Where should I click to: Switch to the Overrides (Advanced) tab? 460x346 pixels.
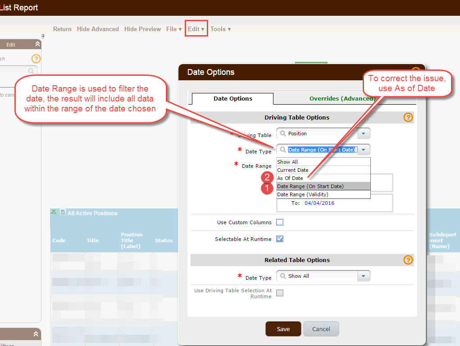pos(342,99)
